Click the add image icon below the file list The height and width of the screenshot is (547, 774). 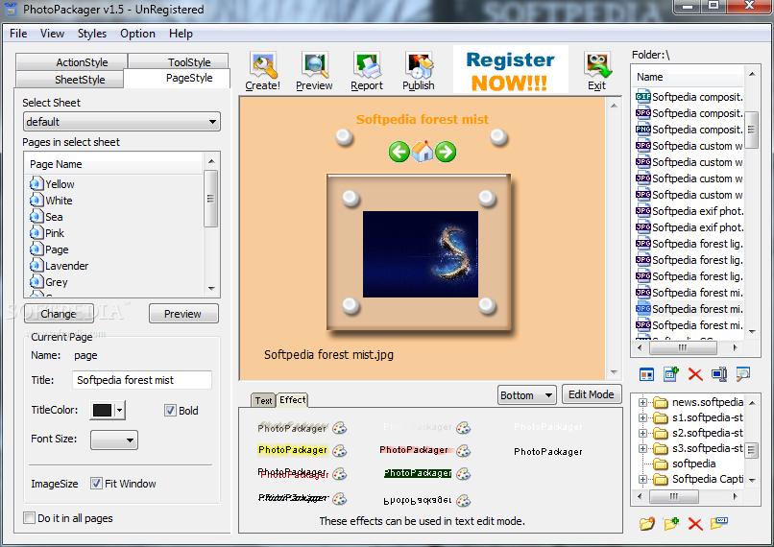[671, 374]
